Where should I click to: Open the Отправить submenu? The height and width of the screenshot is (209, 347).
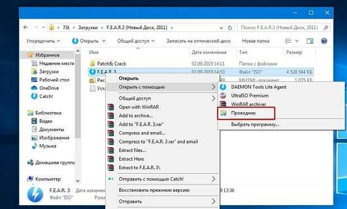pyautogui.click(x=162, y=202)
